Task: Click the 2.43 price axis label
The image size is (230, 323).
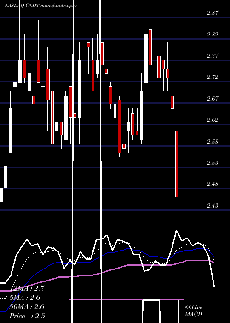Action: click(x=213, y=206)
